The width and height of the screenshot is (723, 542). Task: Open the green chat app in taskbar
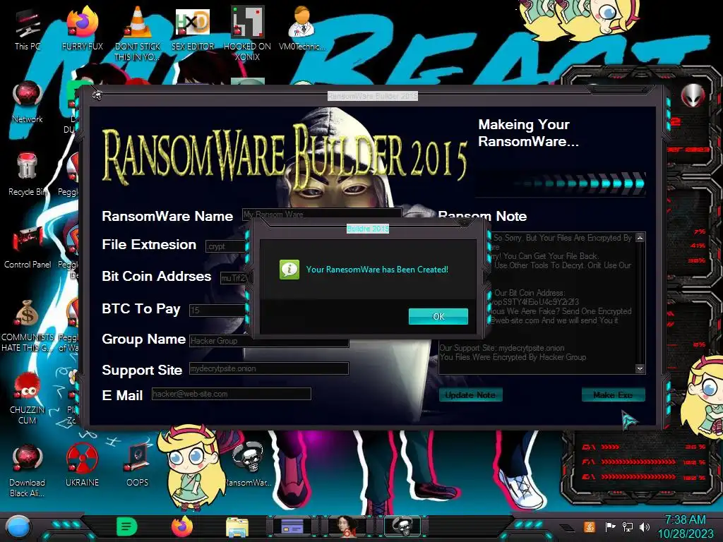click(127, 526)
